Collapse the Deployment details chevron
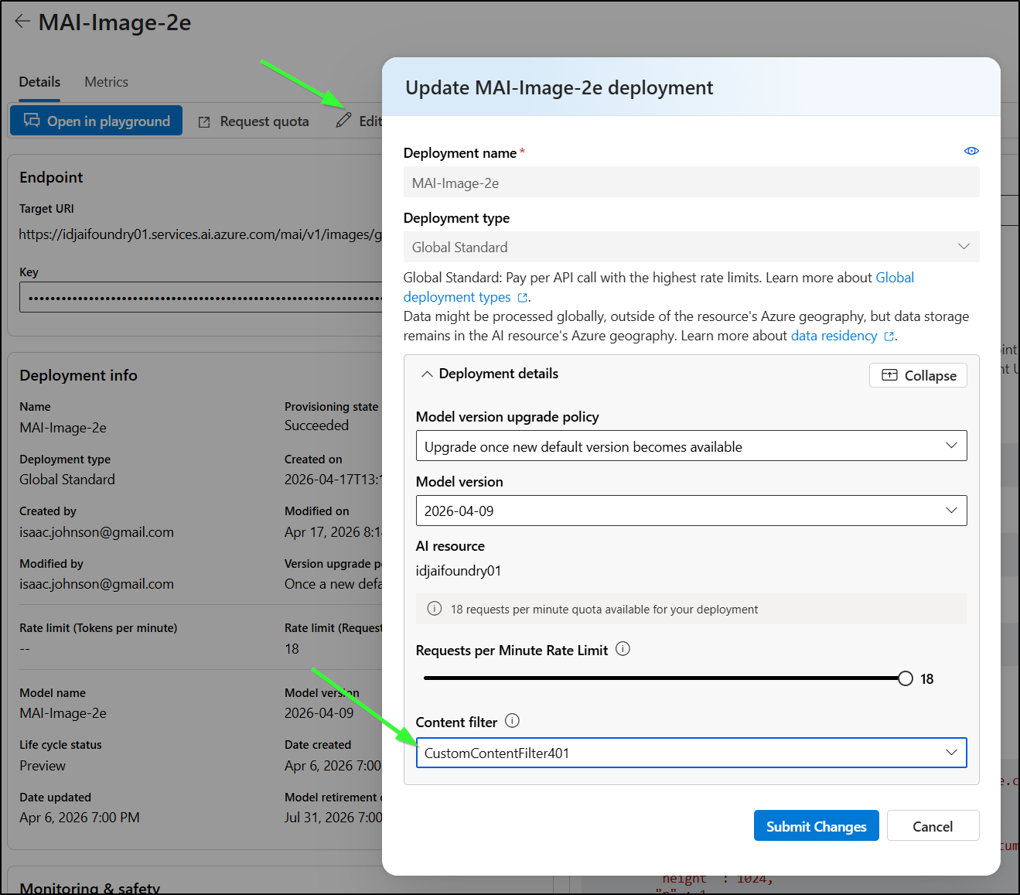Screen dimensions: 1020x895 click(x=427, y=374)
